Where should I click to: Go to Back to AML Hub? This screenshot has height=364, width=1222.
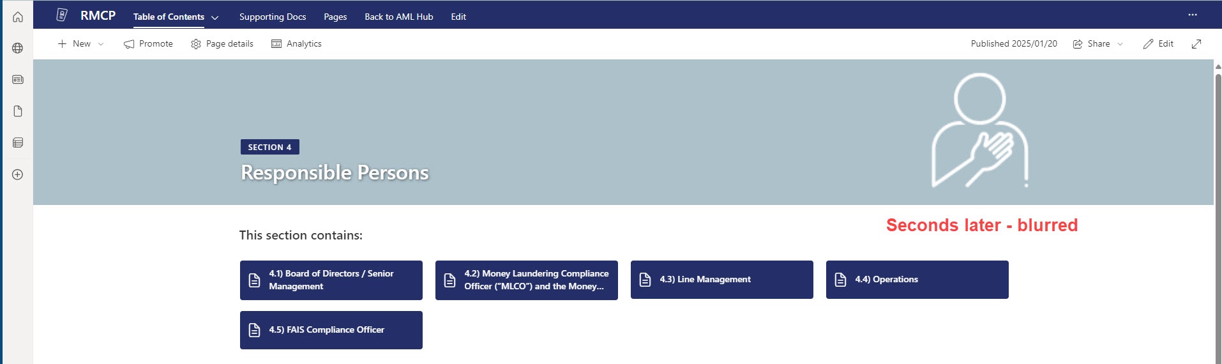(399, 17)
